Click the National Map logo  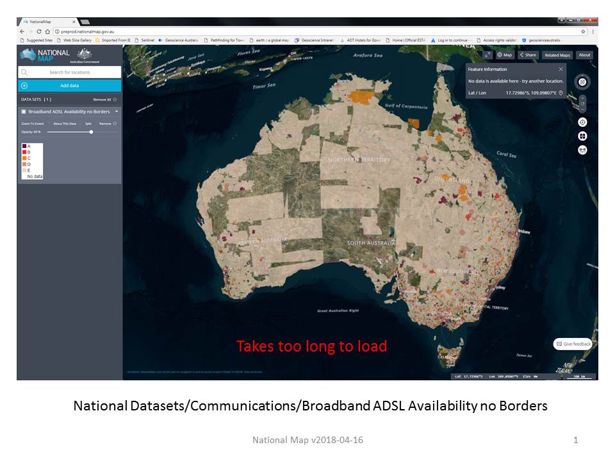tap(45, 55)
